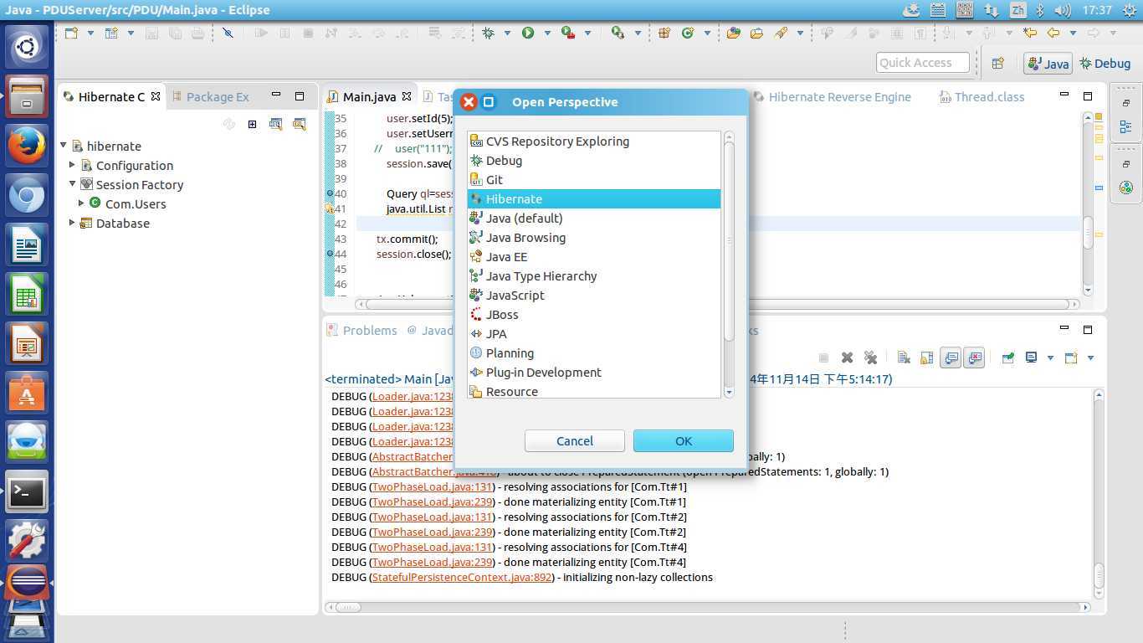Switch to the Debug perspective button

tap(1105, 64)
